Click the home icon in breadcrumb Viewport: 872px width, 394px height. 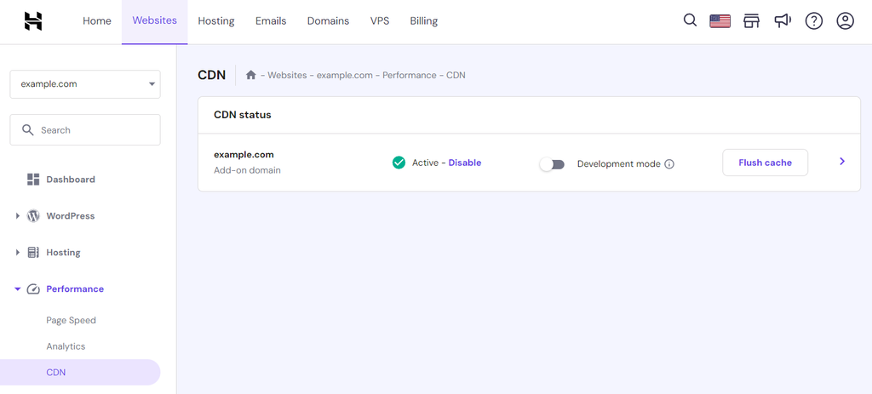coord(251,75)
